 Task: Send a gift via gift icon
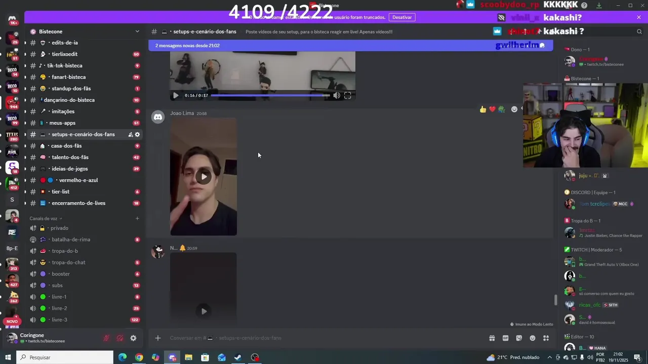[492, 338]
